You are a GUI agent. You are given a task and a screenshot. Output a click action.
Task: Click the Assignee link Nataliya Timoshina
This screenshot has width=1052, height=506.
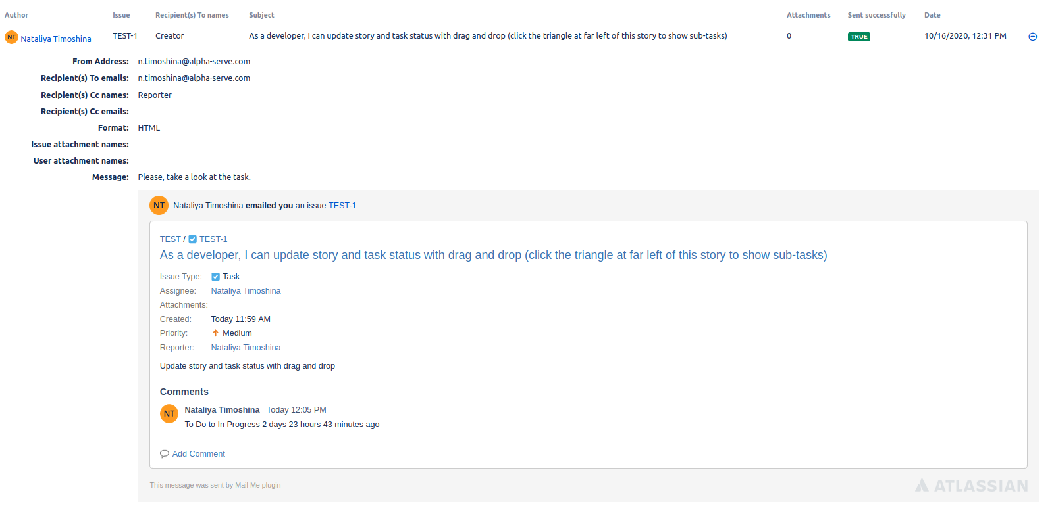point(246,290)
